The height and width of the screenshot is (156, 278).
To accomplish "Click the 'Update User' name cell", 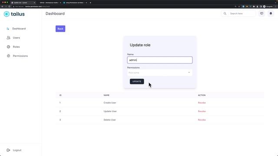I will (x=110, y=111).
